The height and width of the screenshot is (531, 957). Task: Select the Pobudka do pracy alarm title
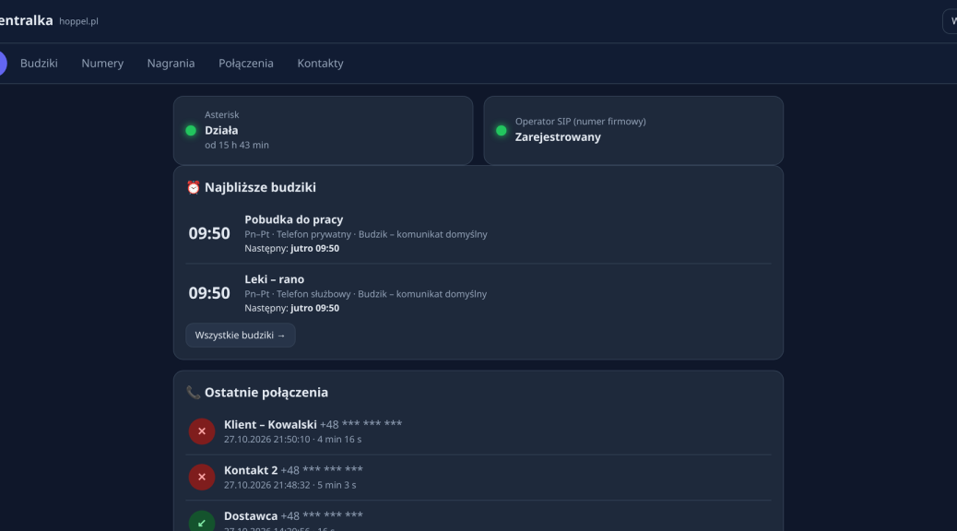point(293,219)
